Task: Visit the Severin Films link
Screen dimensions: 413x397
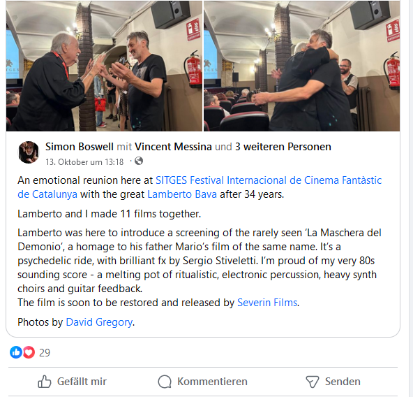Action: click(267, 303)
